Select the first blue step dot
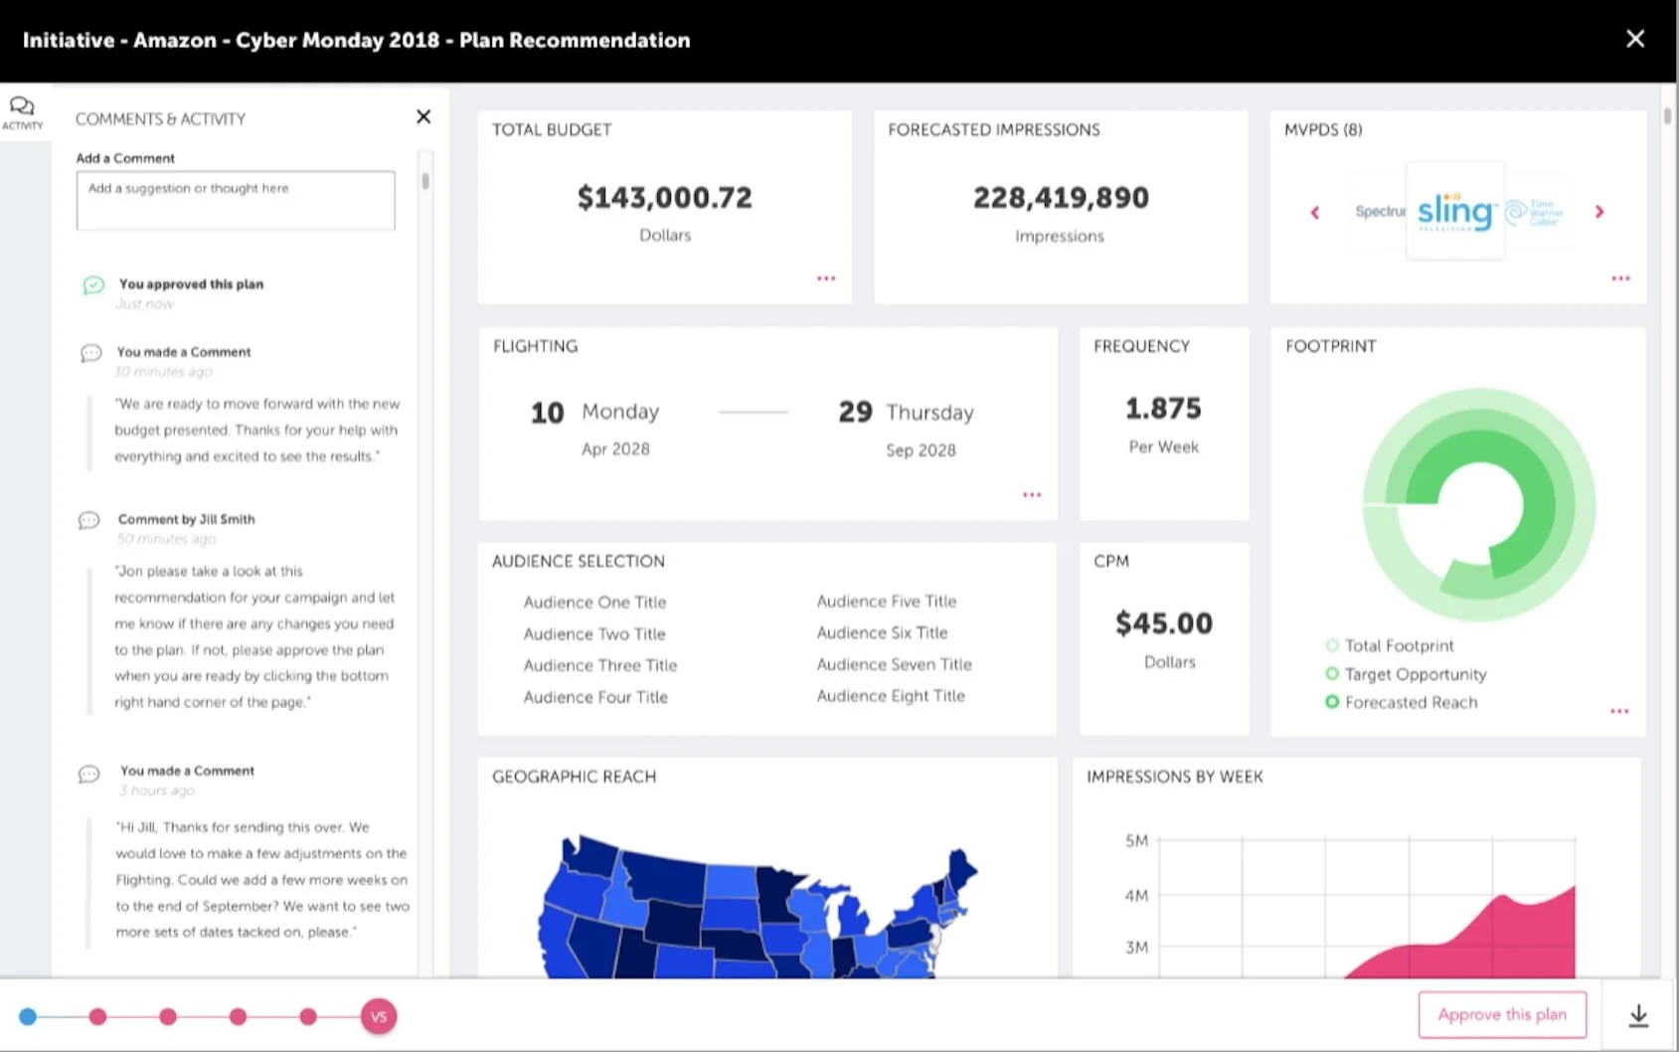1679x1052 pixels. (28, 1016)
